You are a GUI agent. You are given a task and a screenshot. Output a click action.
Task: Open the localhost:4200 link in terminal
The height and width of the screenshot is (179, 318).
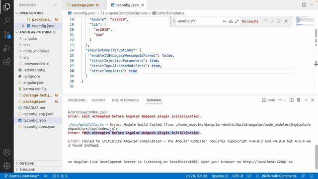265,162
